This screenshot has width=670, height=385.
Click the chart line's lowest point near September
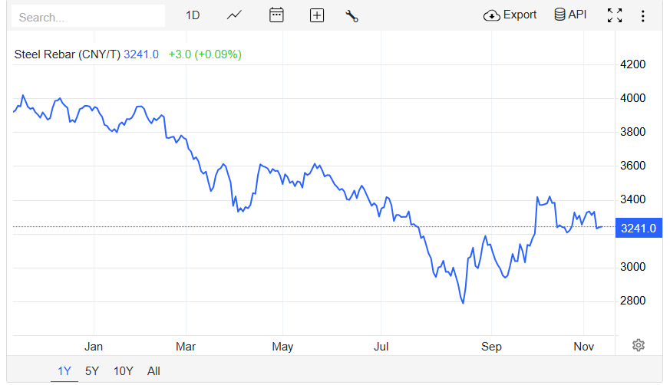click(x=463, y=303)
